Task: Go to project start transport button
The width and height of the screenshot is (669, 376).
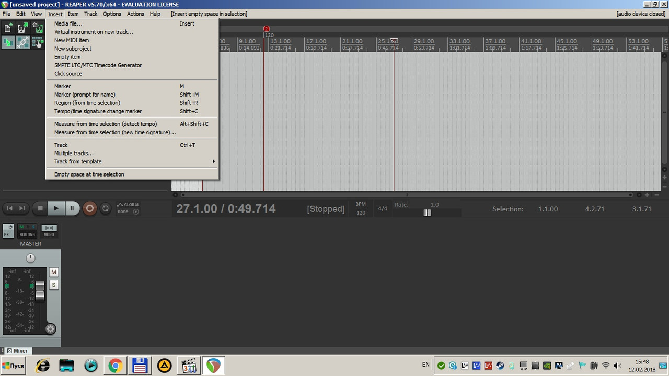Action: (x=9, y=208)
